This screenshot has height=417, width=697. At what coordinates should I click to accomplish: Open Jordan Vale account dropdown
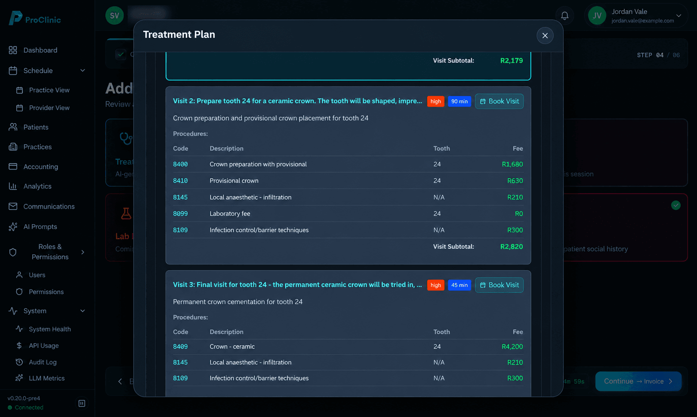pos(636,16)
